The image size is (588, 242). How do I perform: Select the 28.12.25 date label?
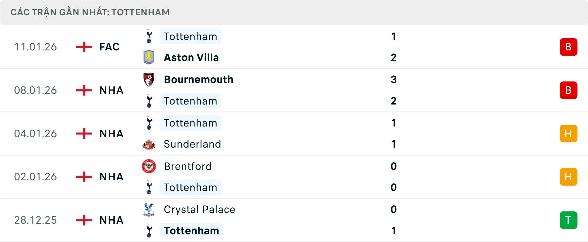[36, 220]
